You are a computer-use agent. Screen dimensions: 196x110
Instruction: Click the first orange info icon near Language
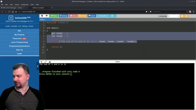point(182,16)
